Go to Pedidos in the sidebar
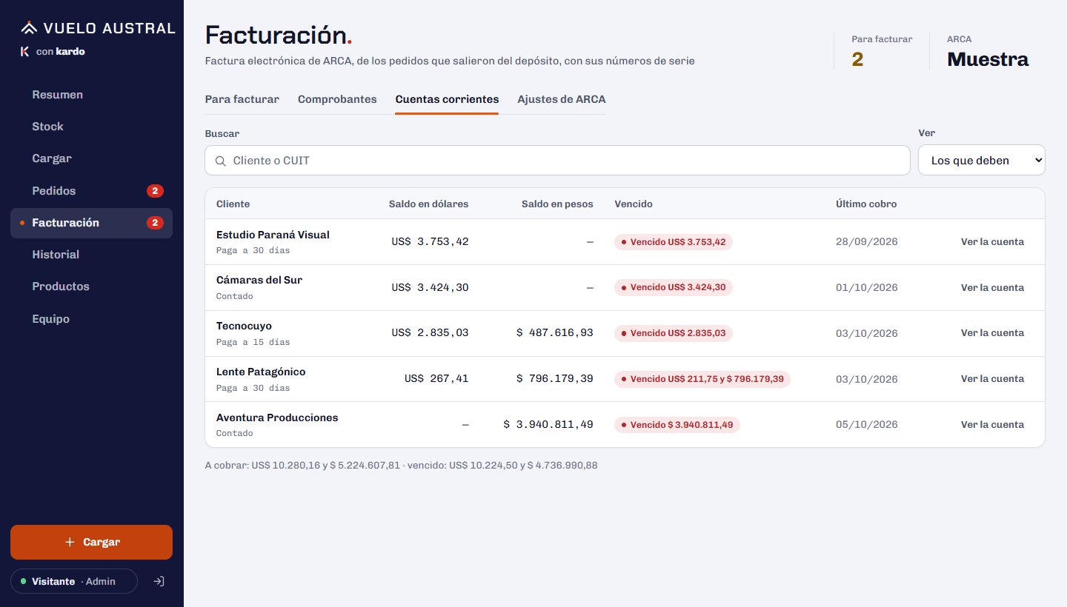The width and height of the screenshot is (1067, 607). [91, 191]
